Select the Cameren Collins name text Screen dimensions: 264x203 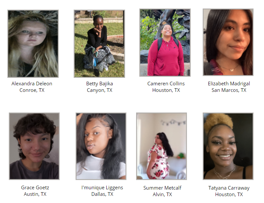(x=166, y=84)
